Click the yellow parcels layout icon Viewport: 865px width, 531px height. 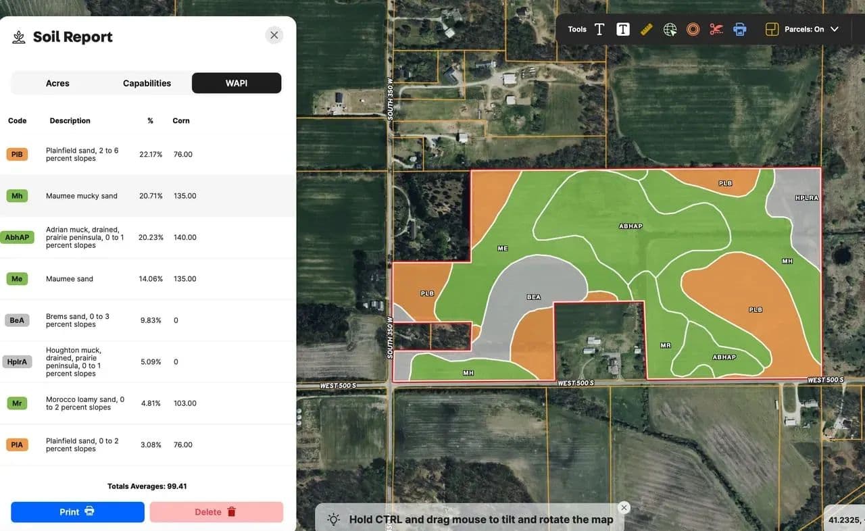(772, 29)
